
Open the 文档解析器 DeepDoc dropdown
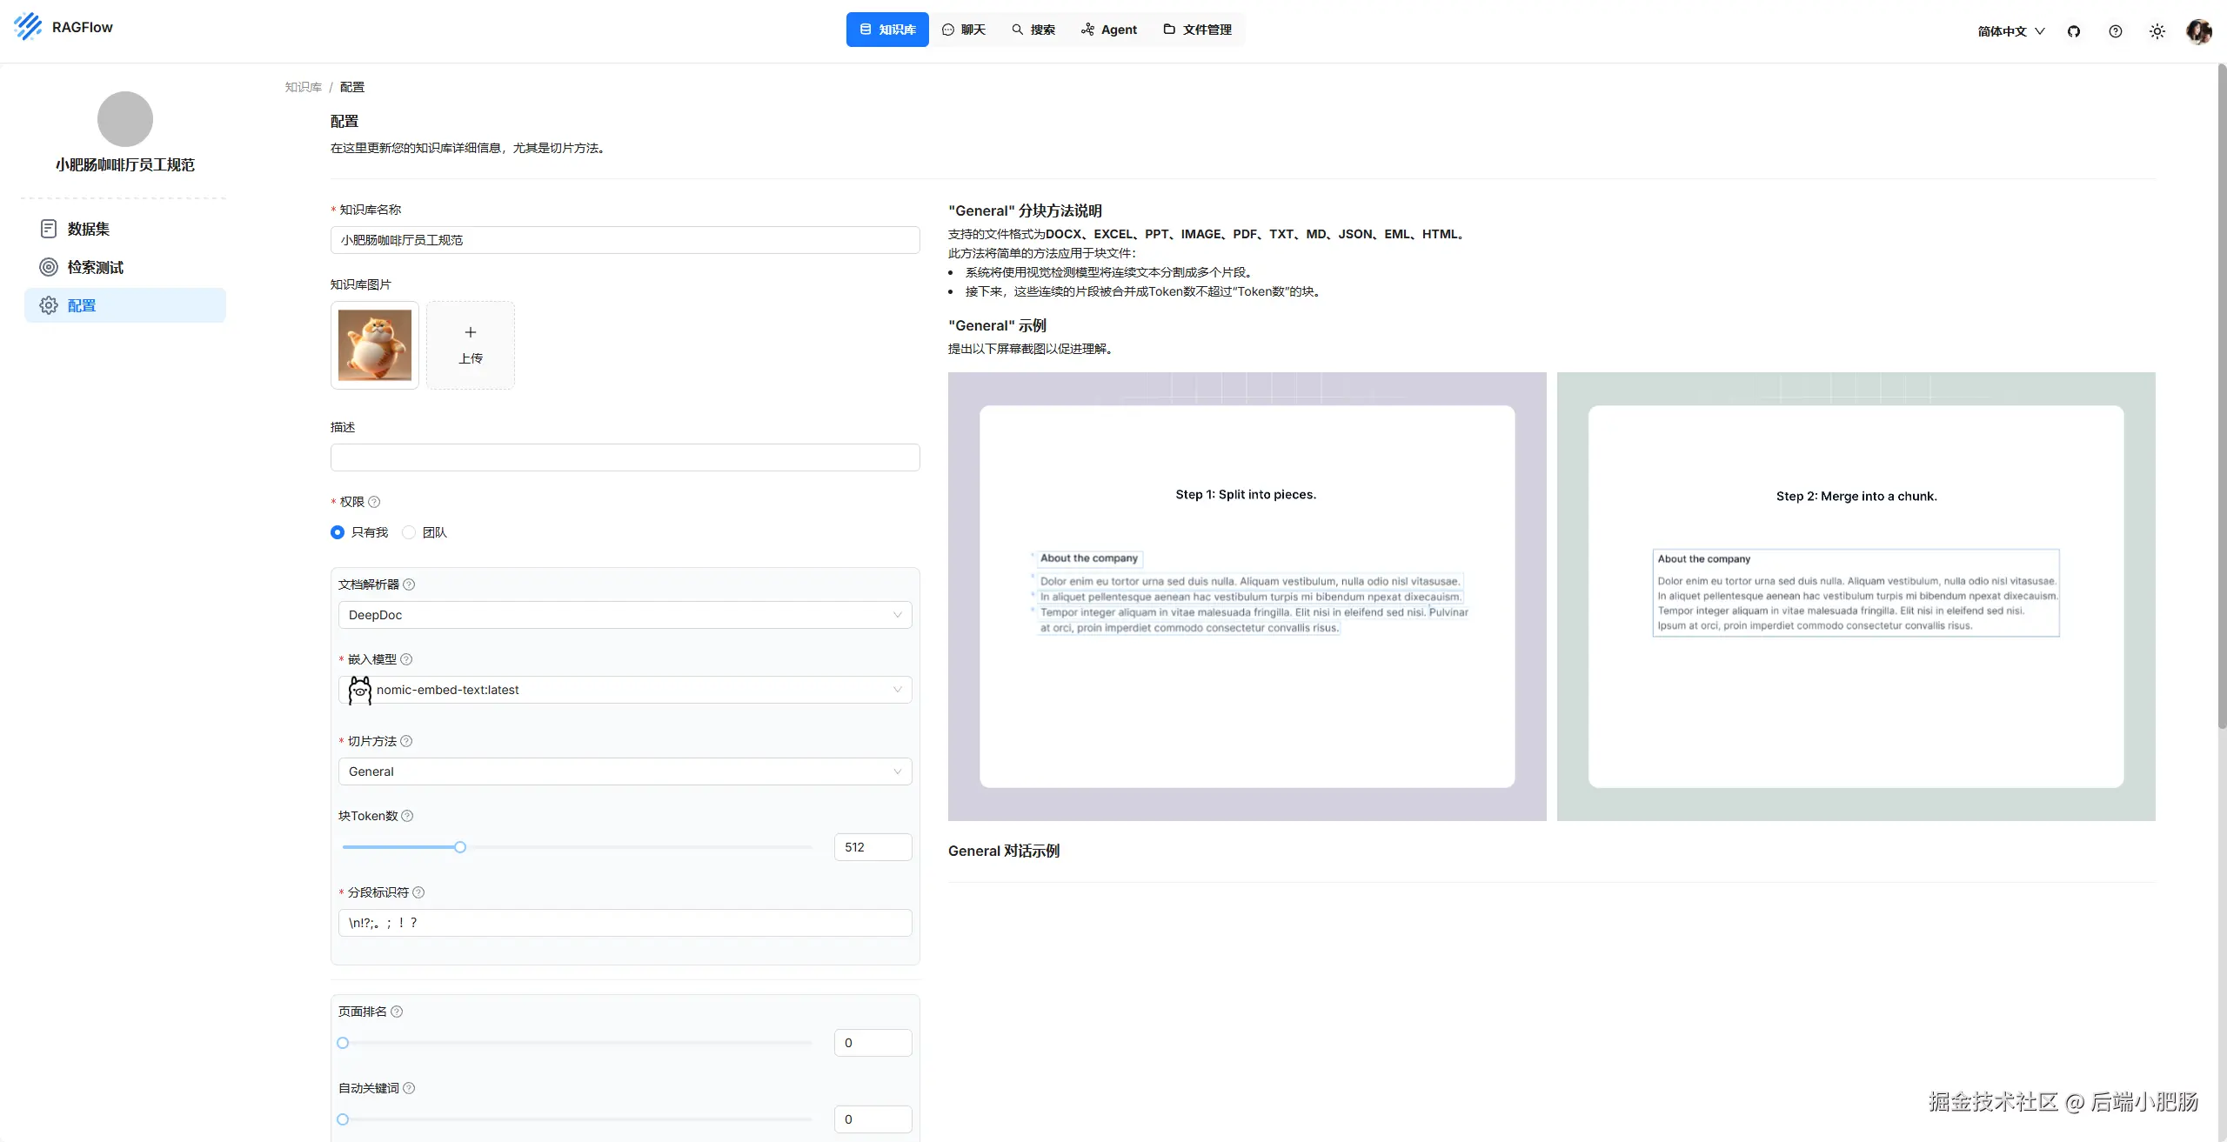(625, 615)
